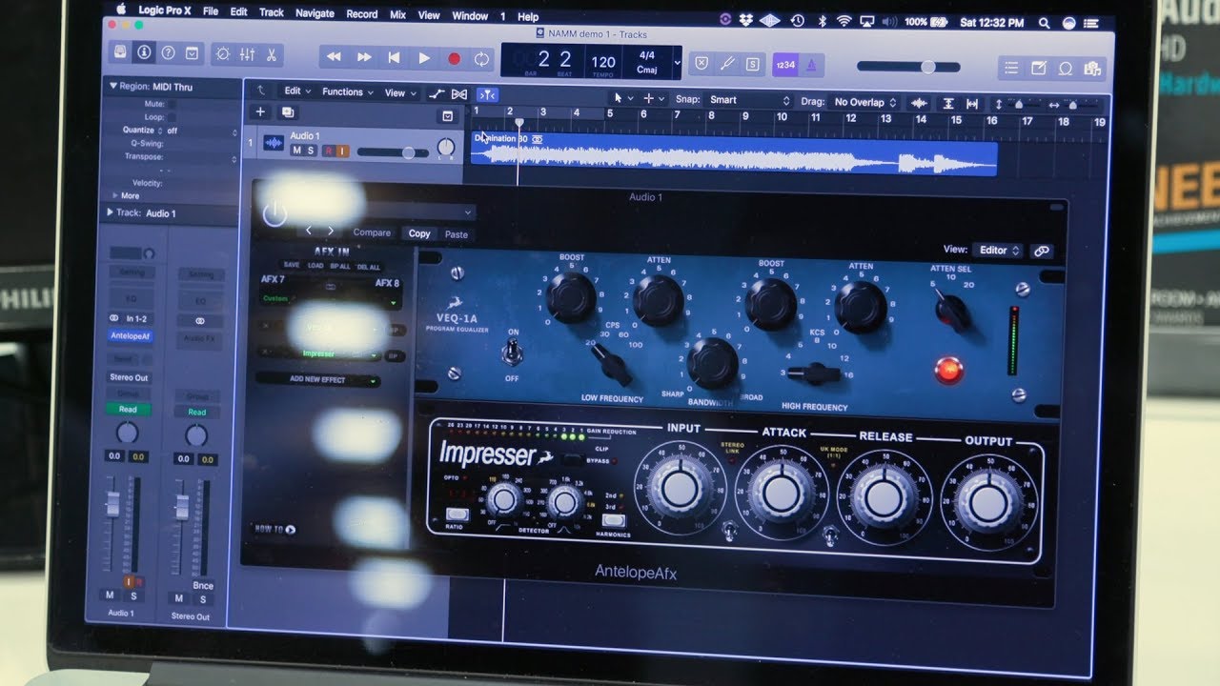Open the Library panel icon

click(x=121, y=53)
